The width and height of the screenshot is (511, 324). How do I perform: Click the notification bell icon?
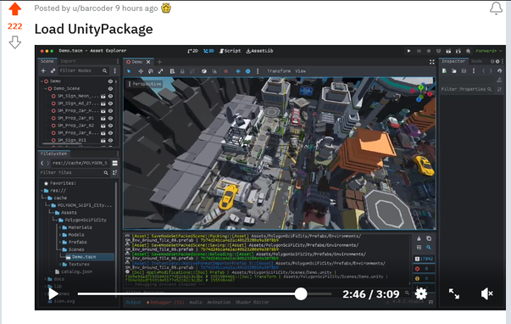coord(496,8)
